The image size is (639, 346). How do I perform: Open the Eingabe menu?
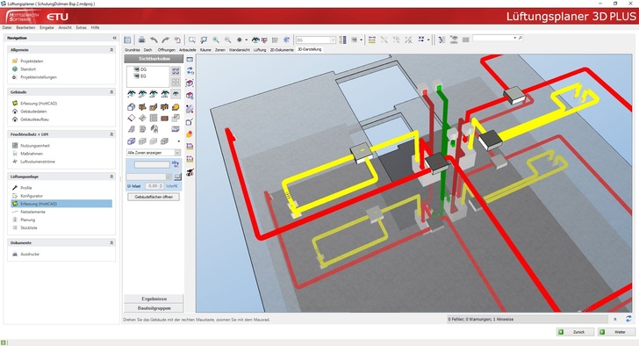point(47,28)
